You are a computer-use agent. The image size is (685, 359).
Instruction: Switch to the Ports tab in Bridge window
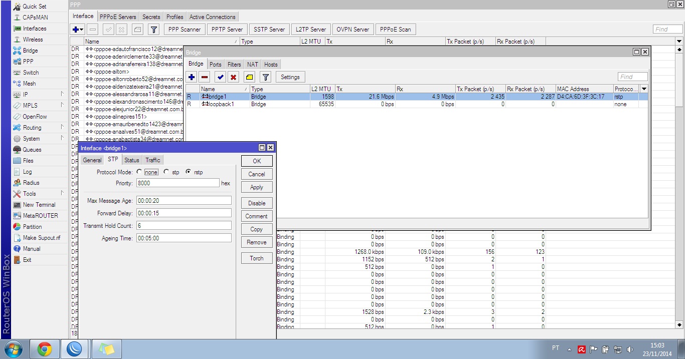click(x=216, y=65)
